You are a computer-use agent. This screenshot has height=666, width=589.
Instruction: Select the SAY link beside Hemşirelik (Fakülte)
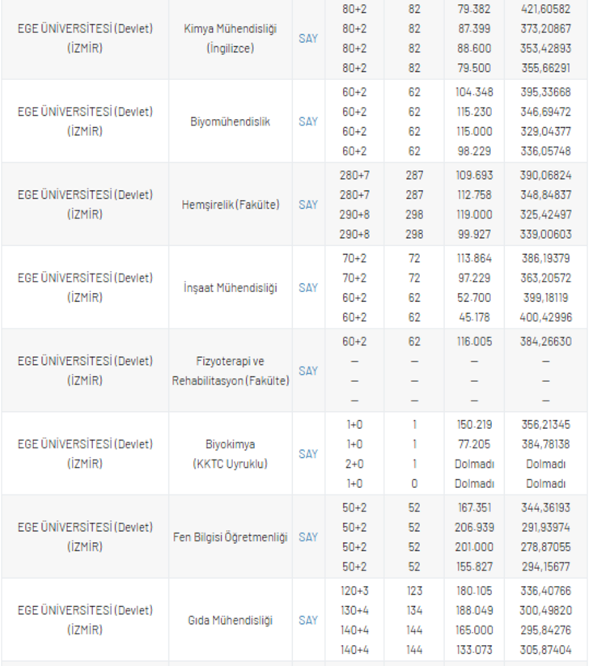(x=308, y=205)
